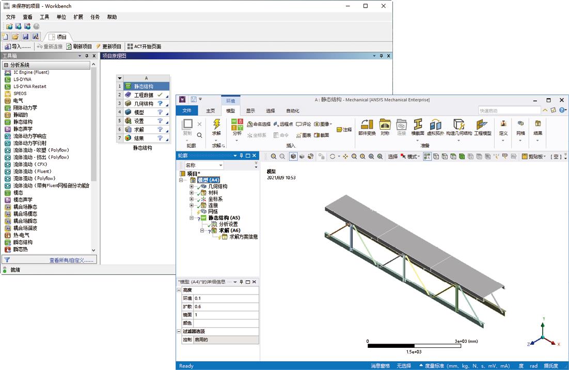Toggle the vertex selection filter icon
569x370 pixels.
click(436, 157)
